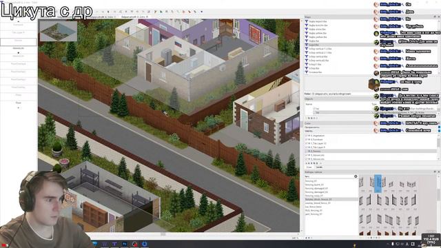The height and width of the screenshot is (248, 441).
Task: Float the tilesets panel using its undock icon
Action: [435, 172]
